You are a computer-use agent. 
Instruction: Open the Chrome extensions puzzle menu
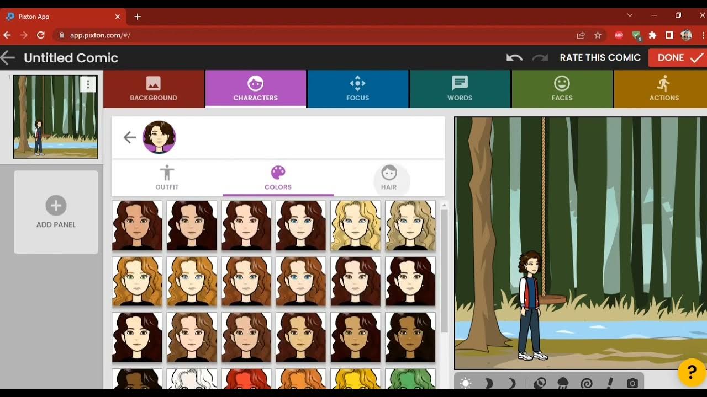tap(652, 35)
